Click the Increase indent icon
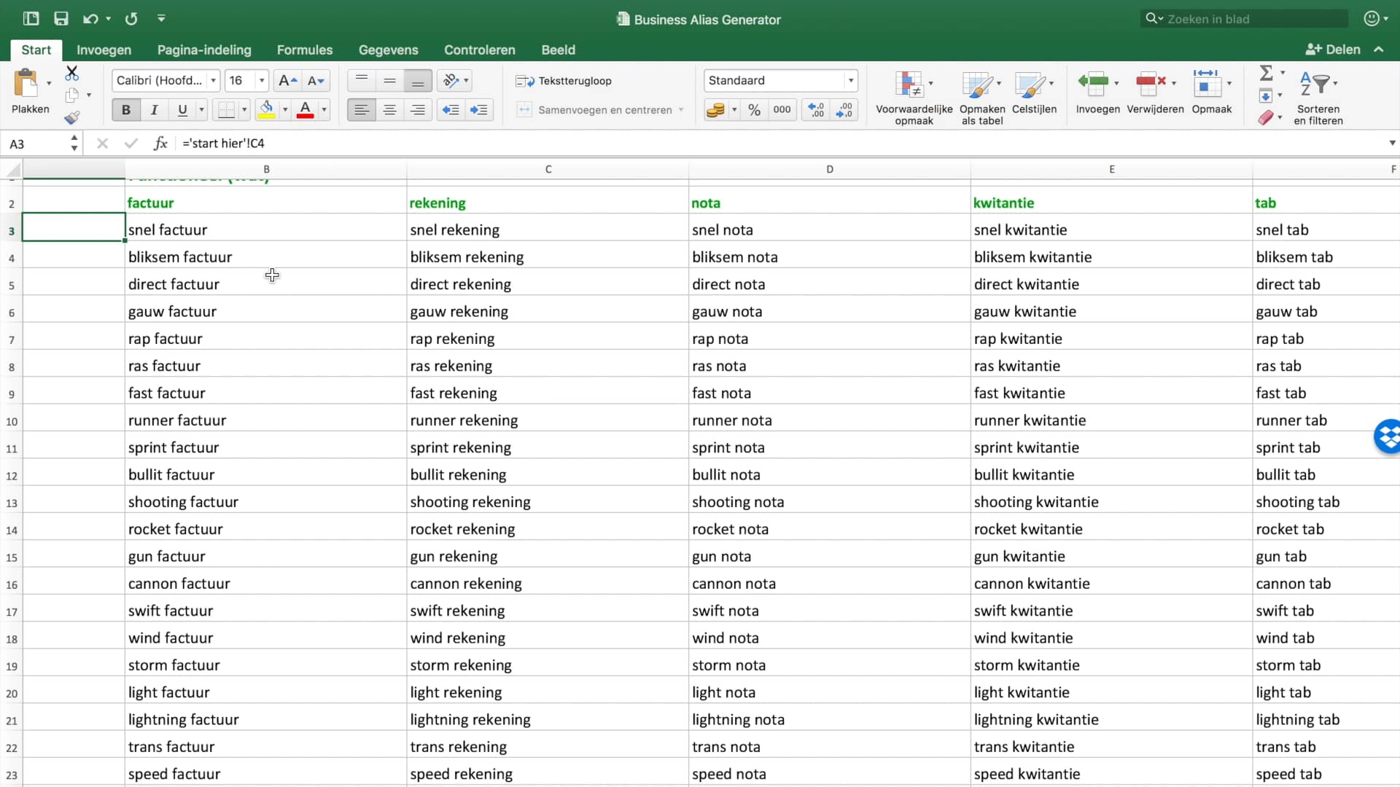Viewport: 1400px width, 787px height. 479,110
